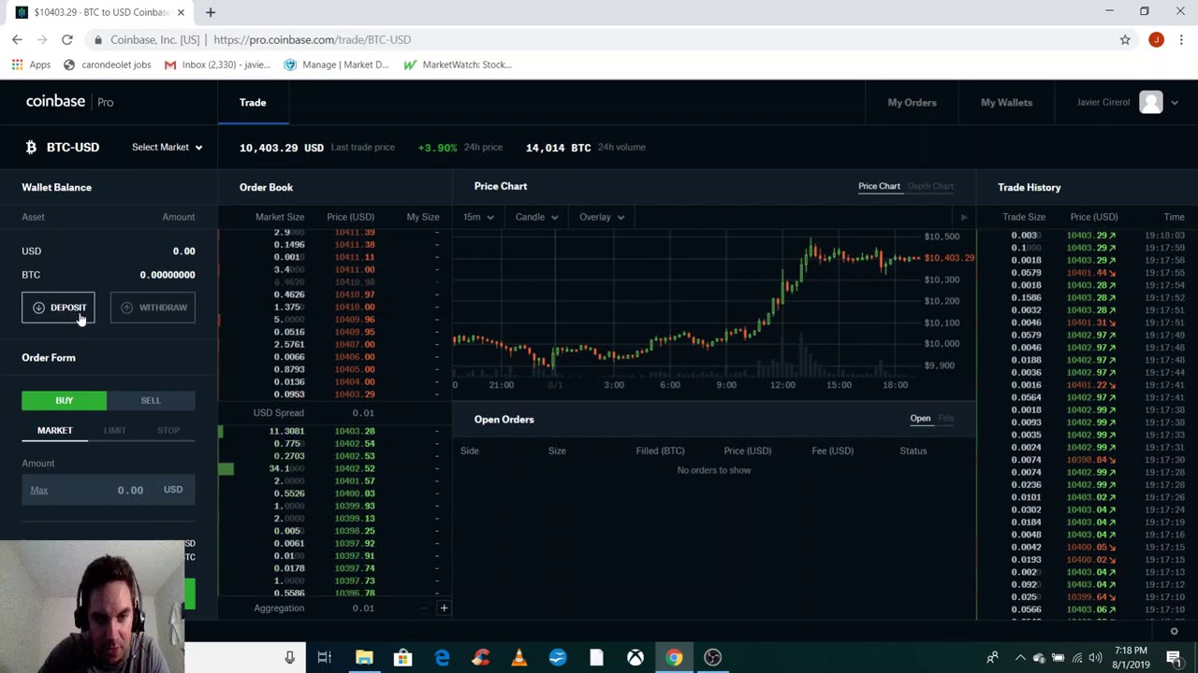Open Microsoft Store from taskbar
Viewport: 1198px width, 673px height.
[402, 657]
